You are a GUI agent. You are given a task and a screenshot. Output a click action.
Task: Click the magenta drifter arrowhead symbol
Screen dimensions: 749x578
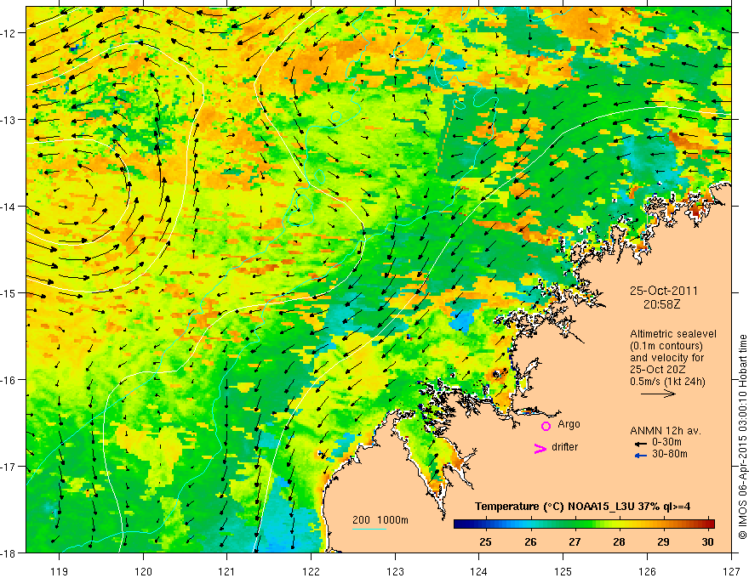[x=540, y=448]
